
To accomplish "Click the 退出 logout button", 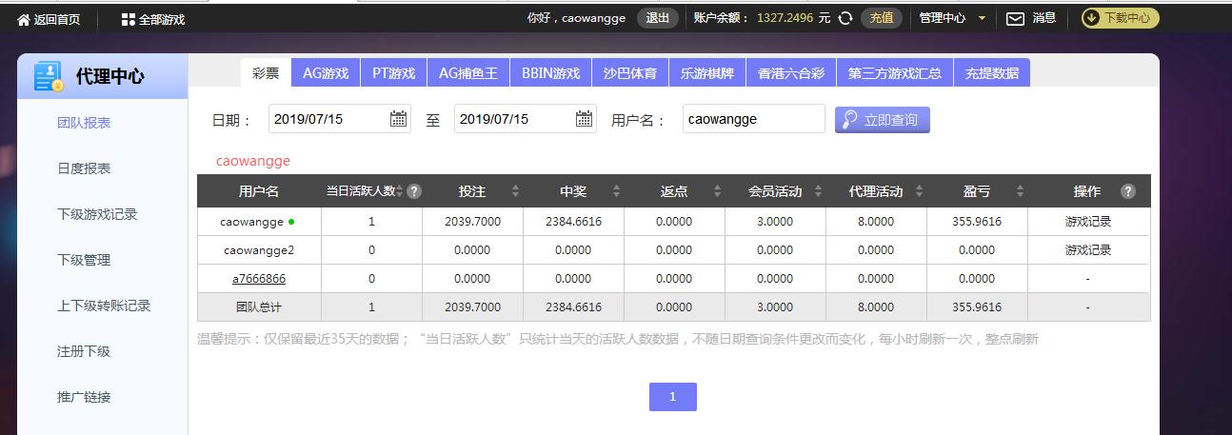I will (x=658, y=18).
